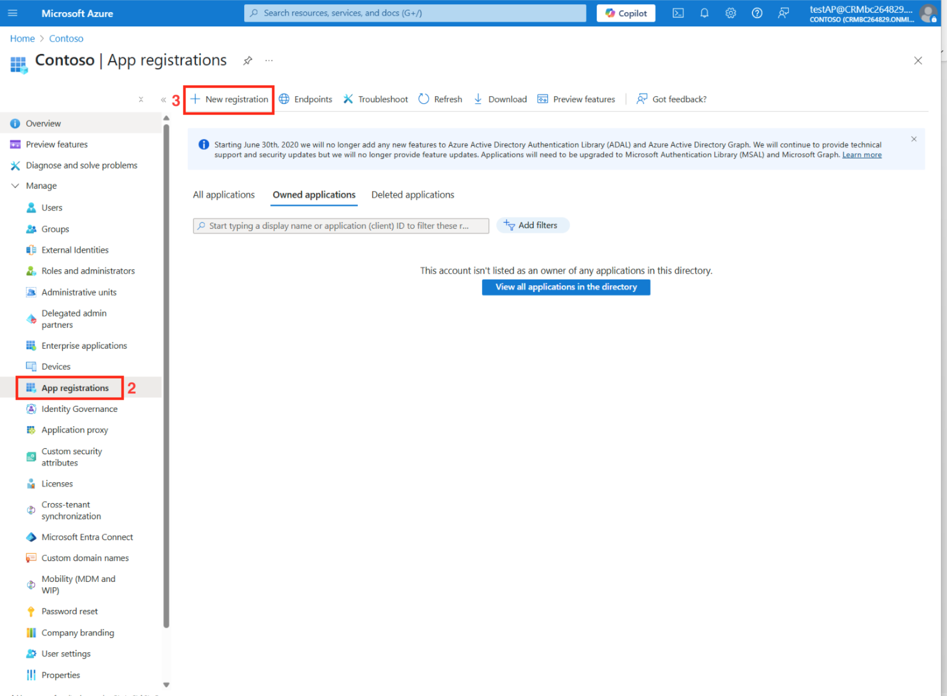Image resolution: width=947 pixels, height=696 pixels.
Task: Close the App registrations blade
Action: [x=918, y=61]
